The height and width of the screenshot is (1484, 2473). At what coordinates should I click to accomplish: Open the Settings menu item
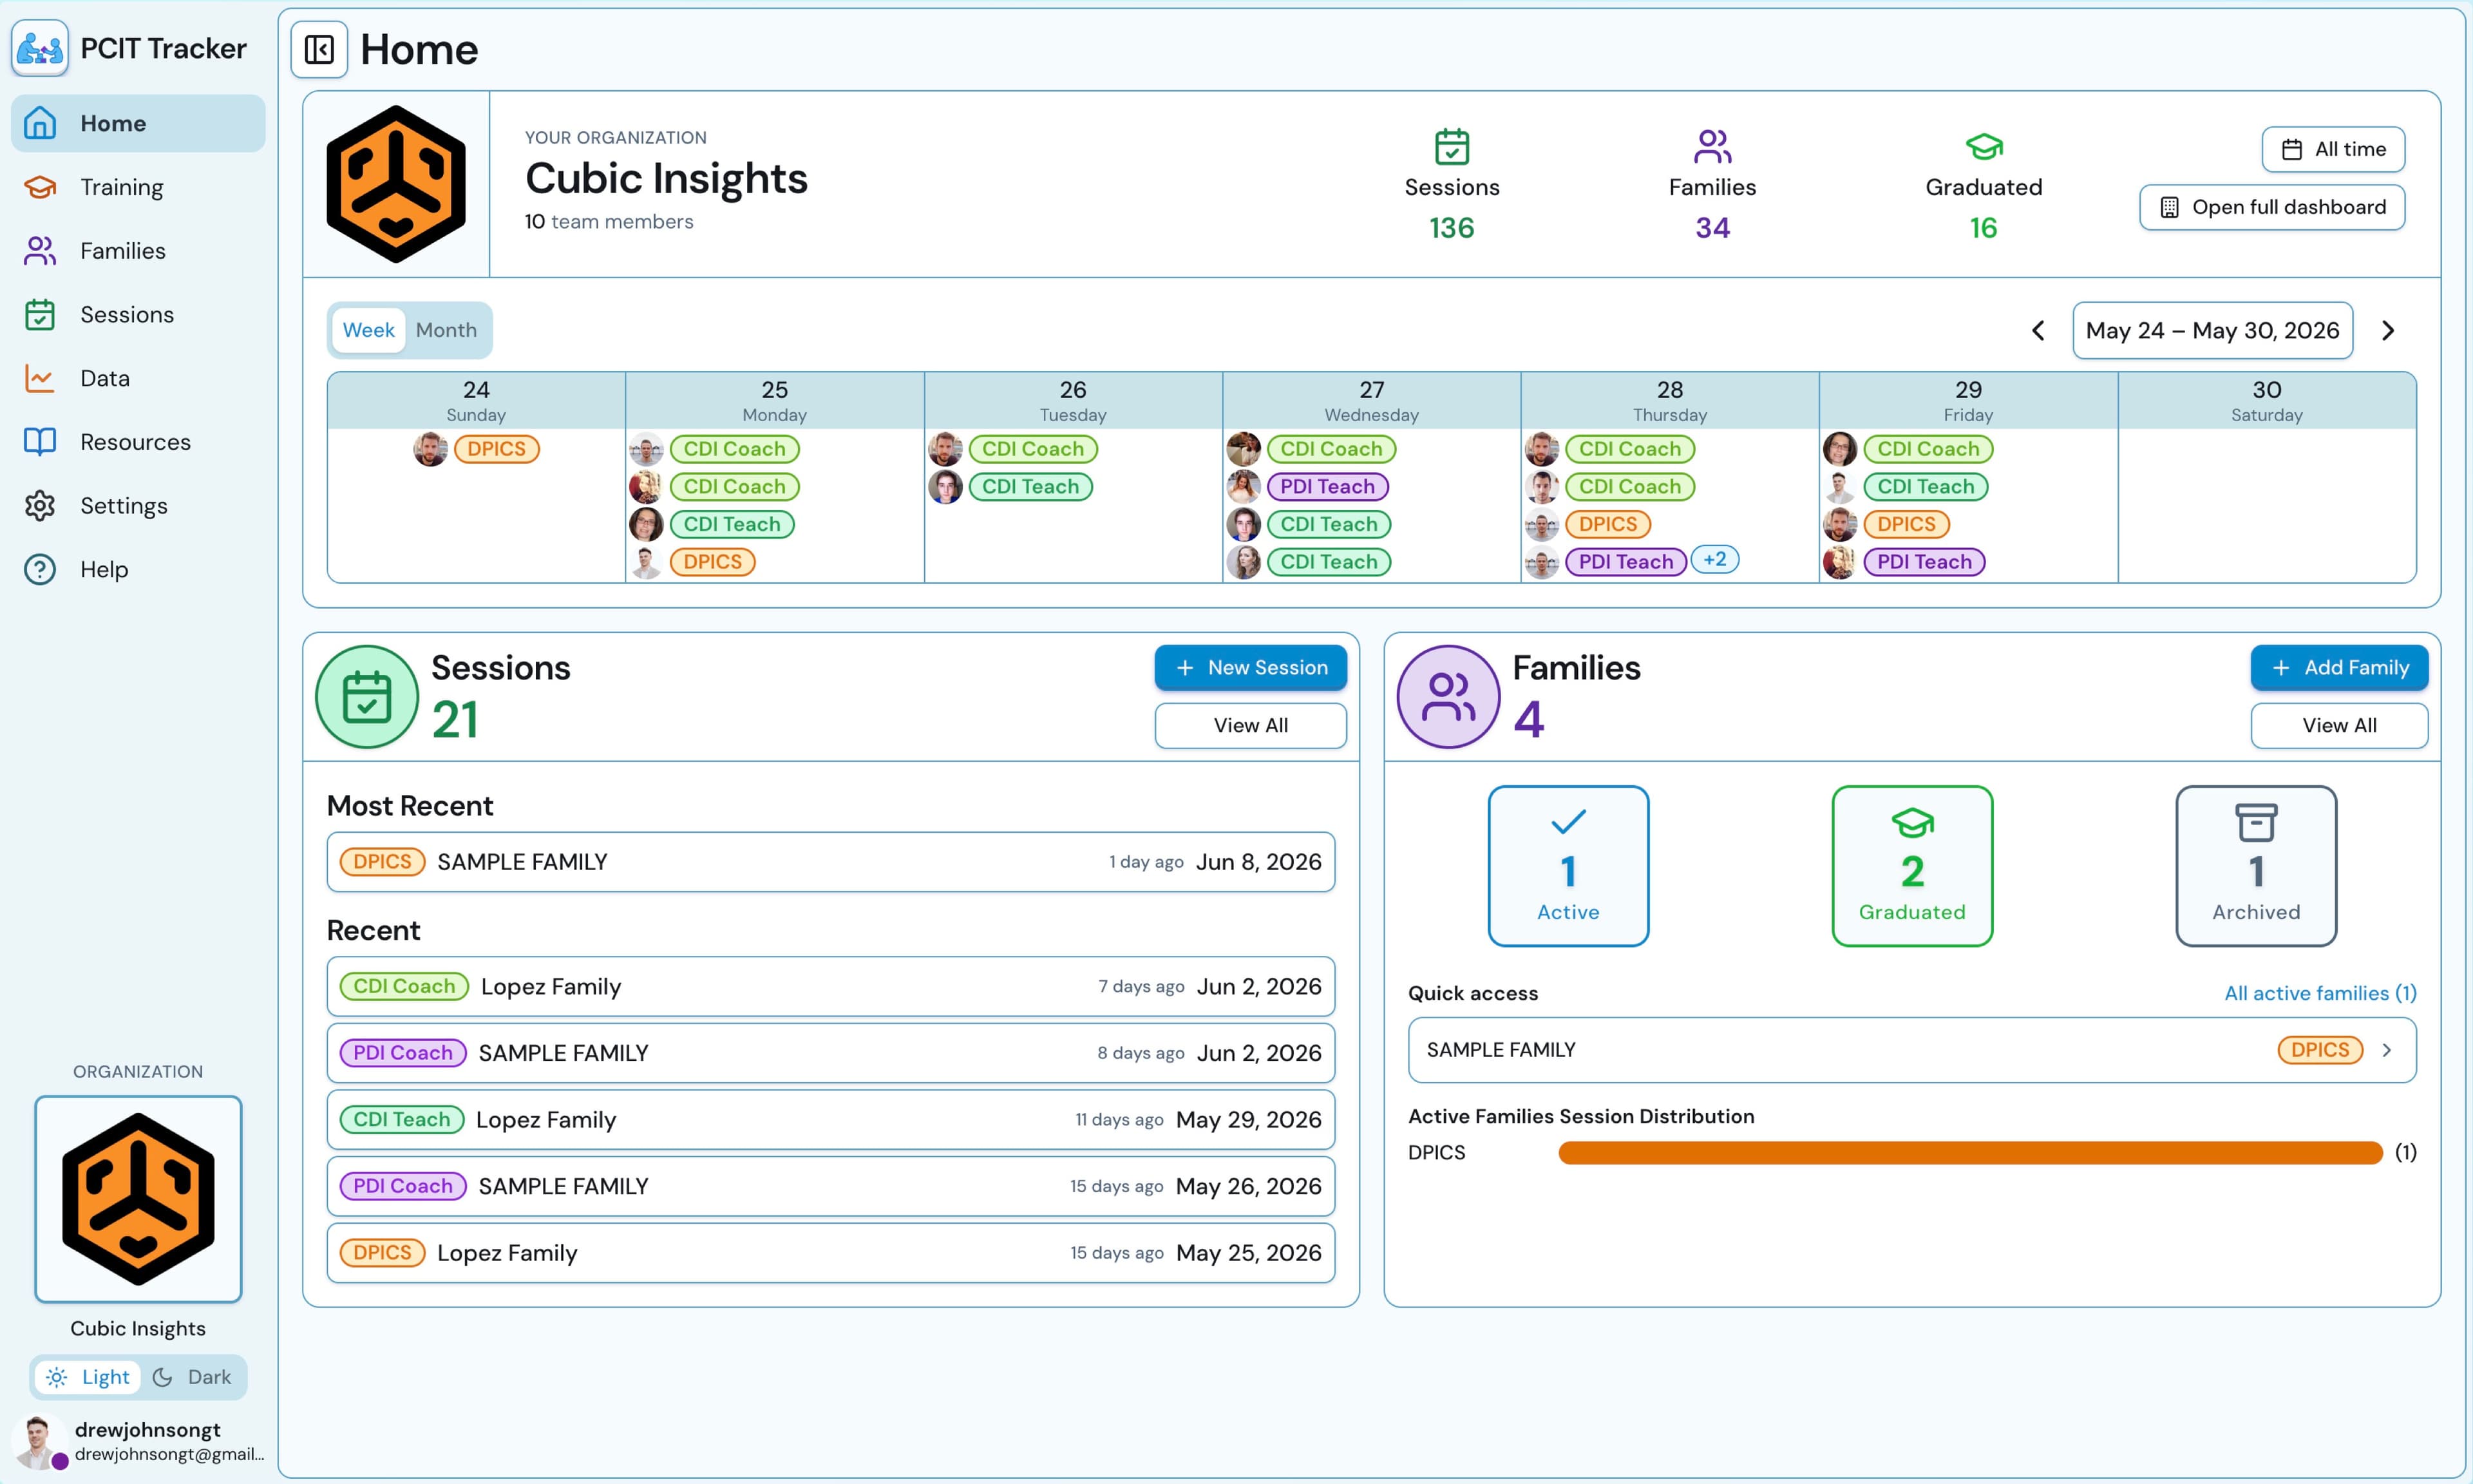coord(138,506)
